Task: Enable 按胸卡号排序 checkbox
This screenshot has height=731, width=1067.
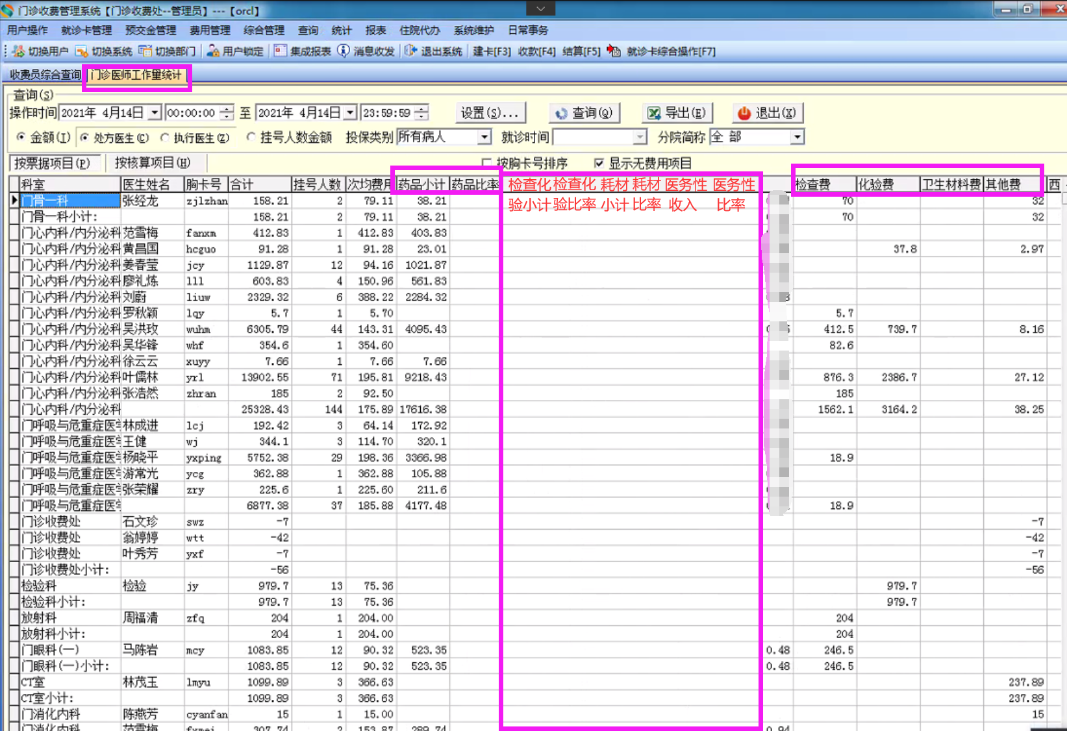Action: (x=486, y=163)
